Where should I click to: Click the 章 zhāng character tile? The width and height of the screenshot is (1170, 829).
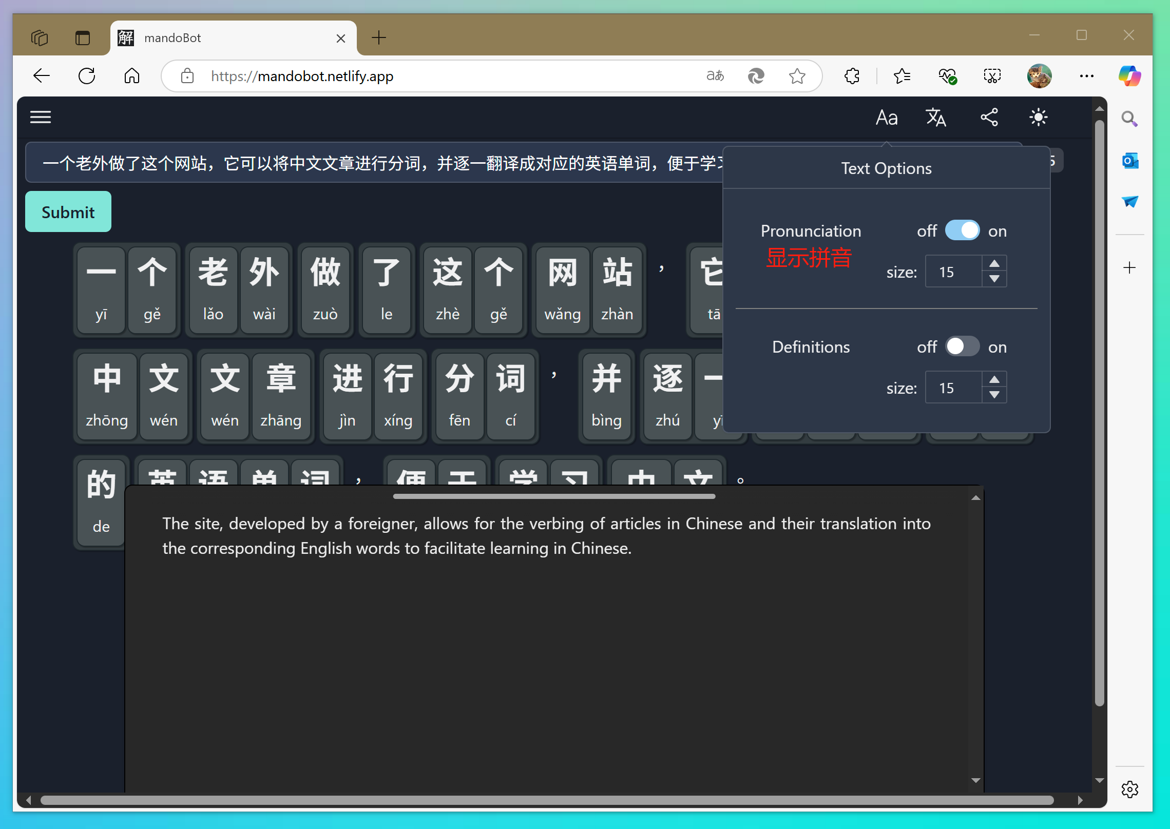pyautogui.click(x=281, y=396)
